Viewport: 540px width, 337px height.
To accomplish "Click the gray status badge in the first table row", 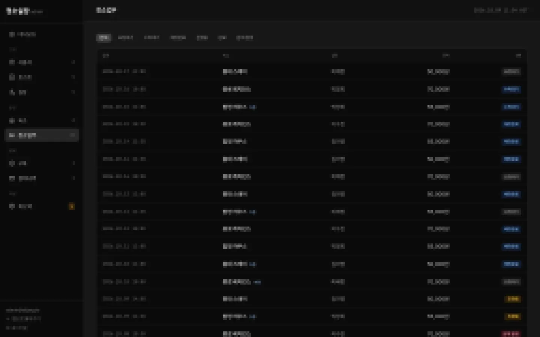I will pyautogui.click(x=511, y=72).
